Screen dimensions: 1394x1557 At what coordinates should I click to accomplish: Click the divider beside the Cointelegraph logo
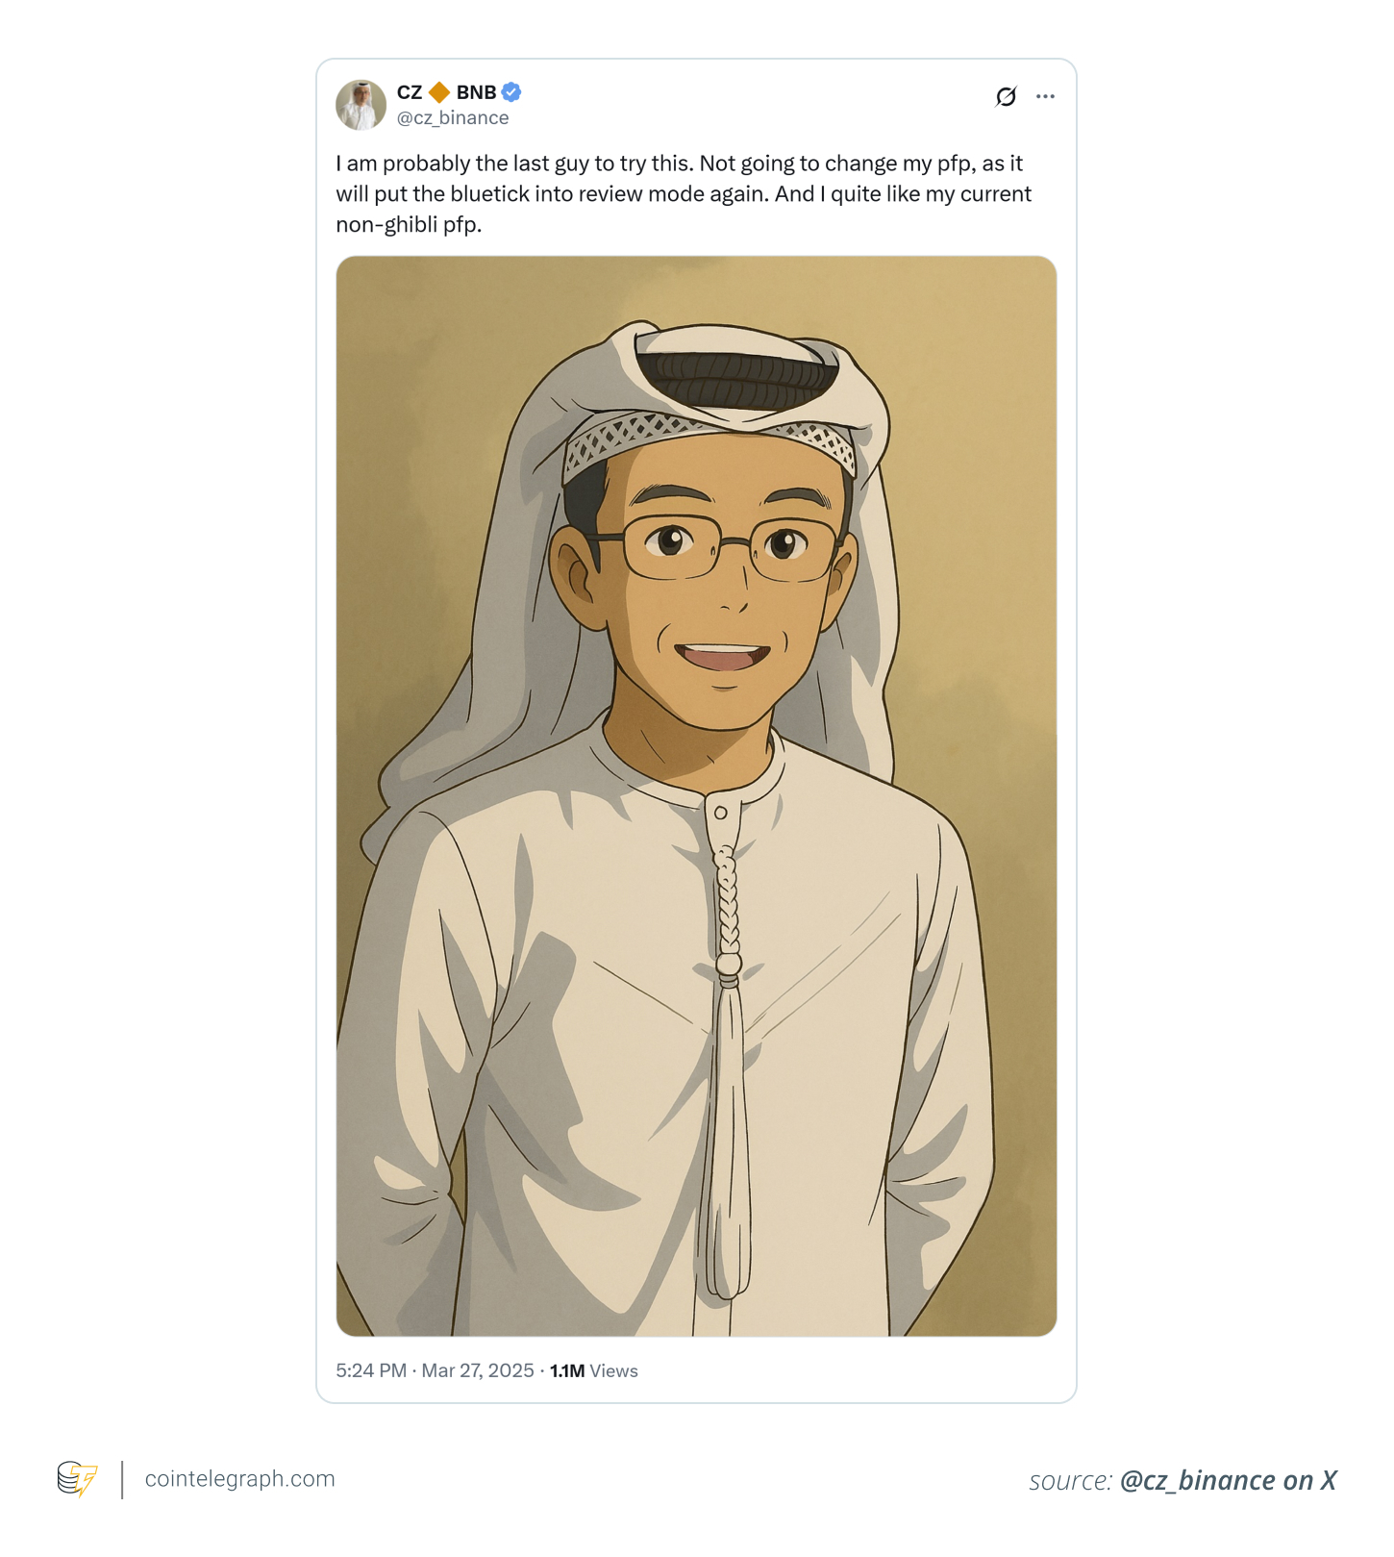(123, 1479)
